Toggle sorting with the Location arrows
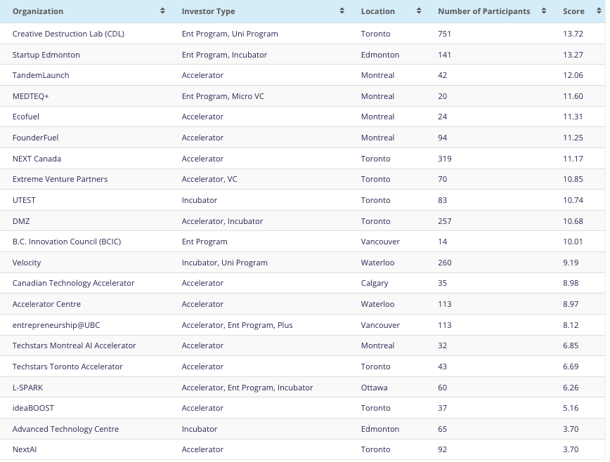The image size is (610, 462). (419, 11)
